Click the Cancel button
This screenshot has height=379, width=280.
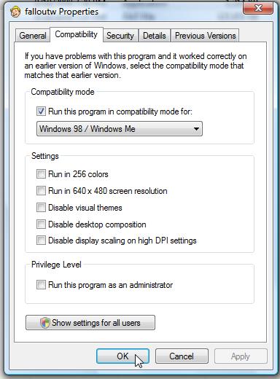coord(182,356)
